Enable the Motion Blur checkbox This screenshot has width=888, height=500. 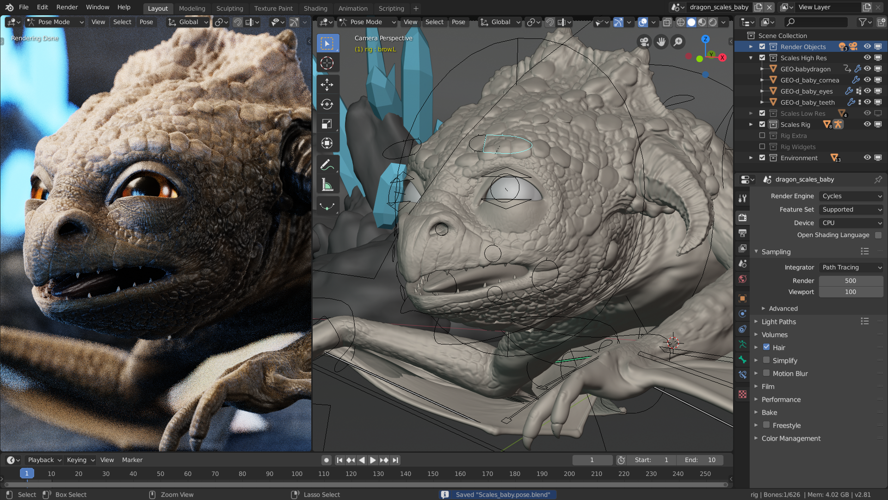(x=766, y=373)
